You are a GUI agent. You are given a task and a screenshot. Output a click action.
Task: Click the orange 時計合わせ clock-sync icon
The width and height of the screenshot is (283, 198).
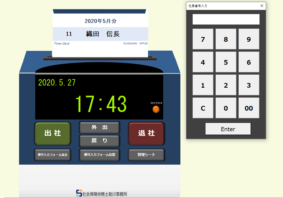click(156, 109)
